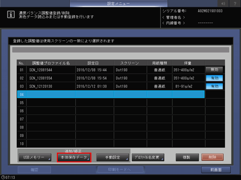The image size is (241, 180).
Task: Go back with the 前画面 button
Action: pos(216,170)
